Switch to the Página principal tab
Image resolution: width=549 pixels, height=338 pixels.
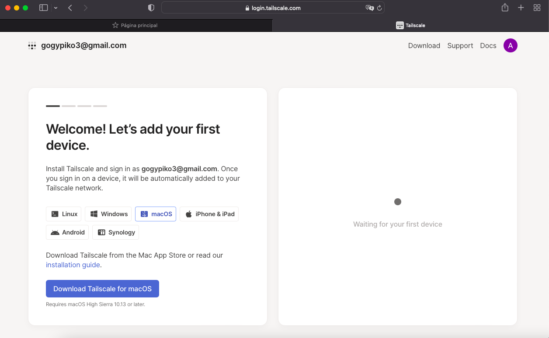136,25
